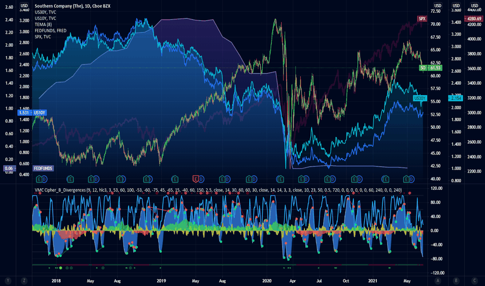Select the TEMA (8) indicator legend
Viewport: 485px width, 286px height.
[x=43, y=24]
